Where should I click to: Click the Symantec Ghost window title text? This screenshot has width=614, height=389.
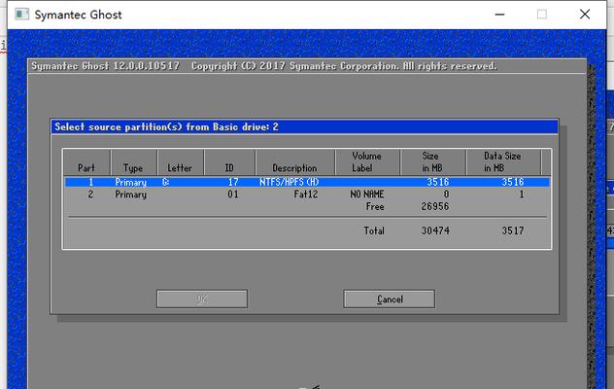click(79, 15)
